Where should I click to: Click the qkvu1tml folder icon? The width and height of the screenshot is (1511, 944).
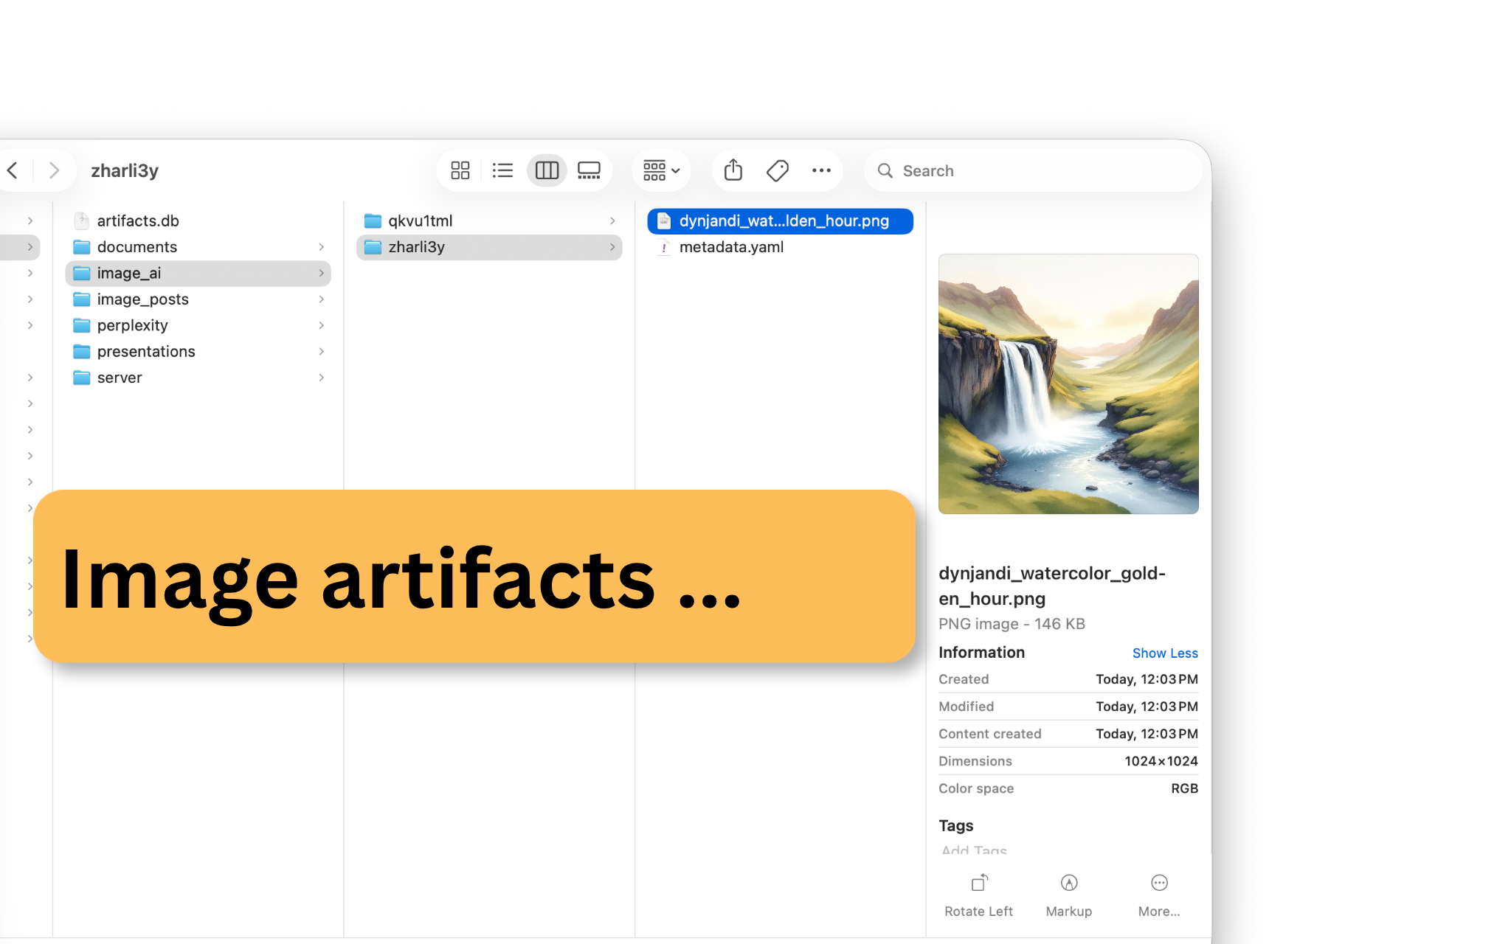(x=373, y=221)
